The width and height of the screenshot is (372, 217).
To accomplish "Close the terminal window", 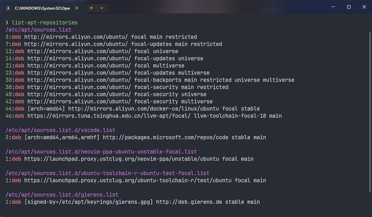I will click(364, 7).
